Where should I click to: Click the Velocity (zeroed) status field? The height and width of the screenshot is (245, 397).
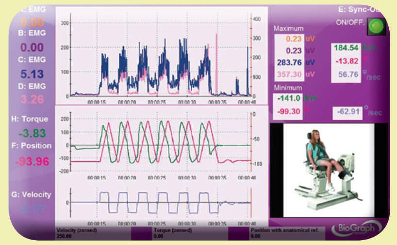click(92, 233)
